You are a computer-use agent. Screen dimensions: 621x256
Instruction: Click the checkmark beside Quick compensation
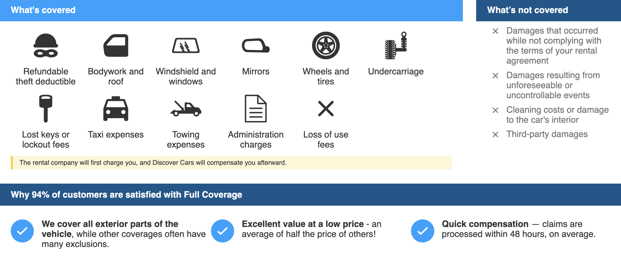point(423,231)
